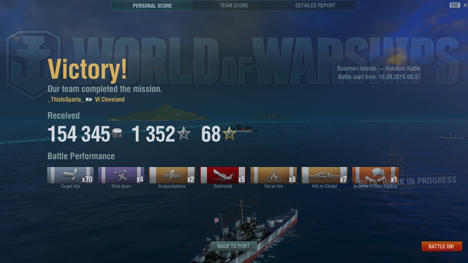Click the Solomon Islands Random Battle text
Image resolution: width=468 pixels, height=263 pixels.
click(x=379, y=68)
